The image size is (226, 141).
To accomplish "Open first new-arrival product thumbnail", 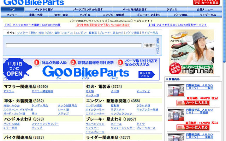I will point(176,90).
